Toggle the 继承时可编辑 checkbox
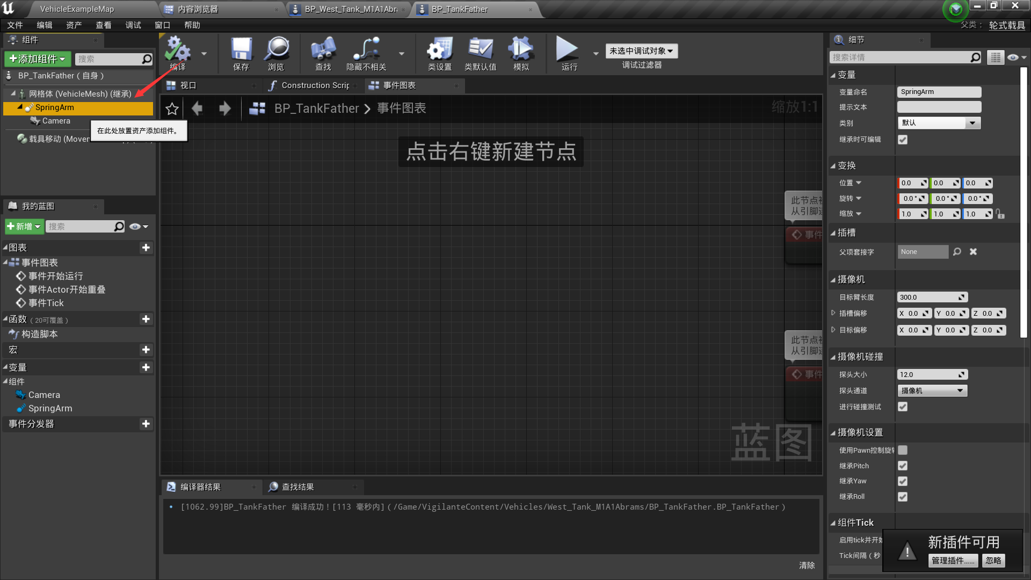 click(x=903, y=140)
